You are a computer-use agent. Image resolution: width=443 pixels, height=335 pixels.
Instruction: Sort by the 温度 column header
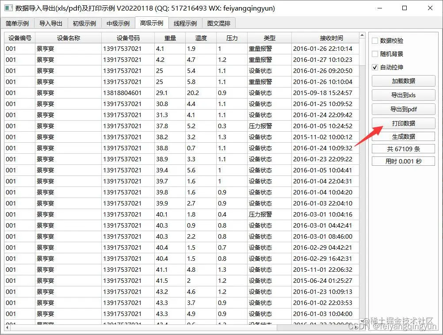(x=201, y=38)
